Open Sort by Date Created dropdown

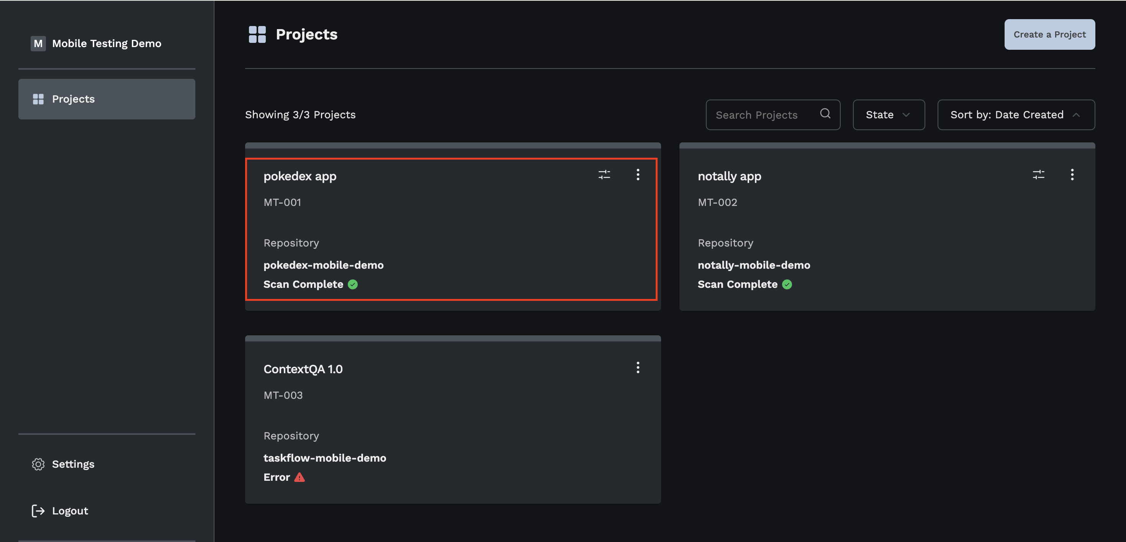click(x=1015, y=115)
